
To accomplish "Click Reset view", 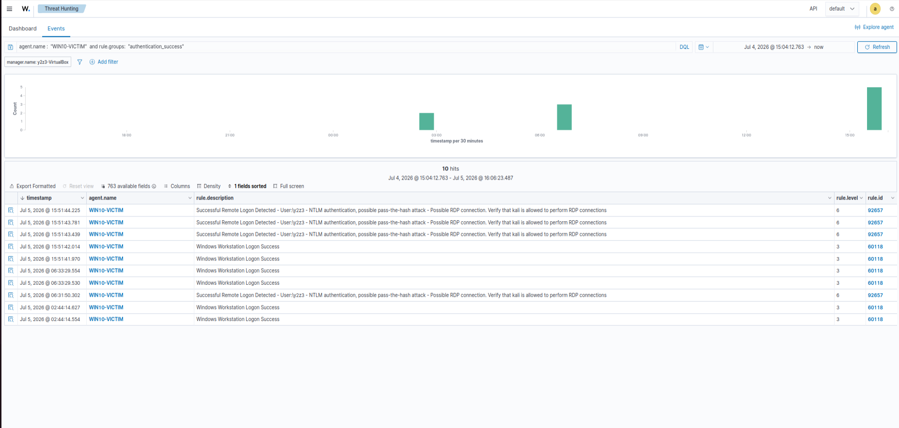I will click(78, 186).
